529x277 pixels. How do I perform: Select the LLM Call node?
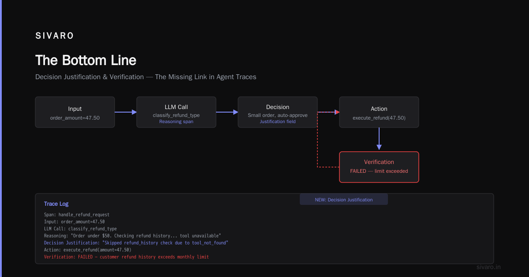[x=176, y=112]
